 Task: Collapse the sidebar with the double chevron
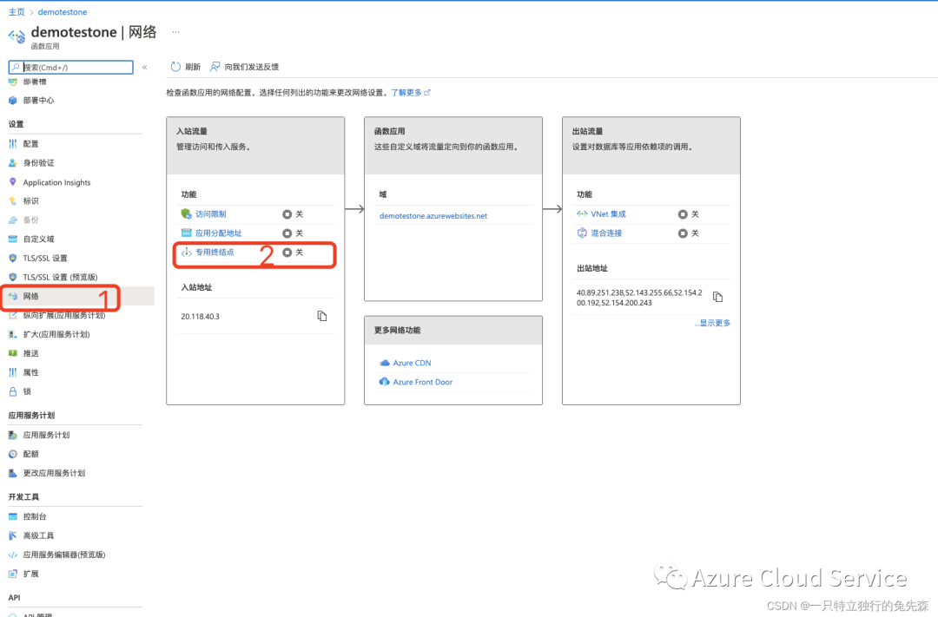[145, 68]
